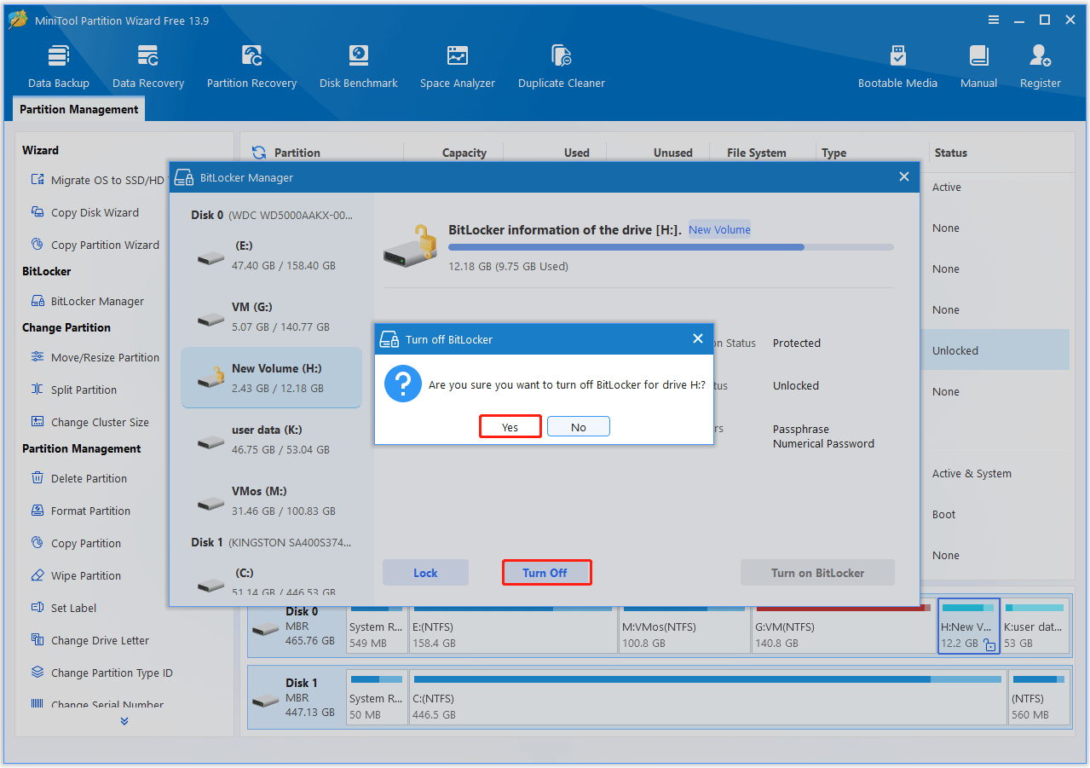This screenshot has height=768, width=1090.
Task: Click the Boot status cell
Action: point(943,514)
